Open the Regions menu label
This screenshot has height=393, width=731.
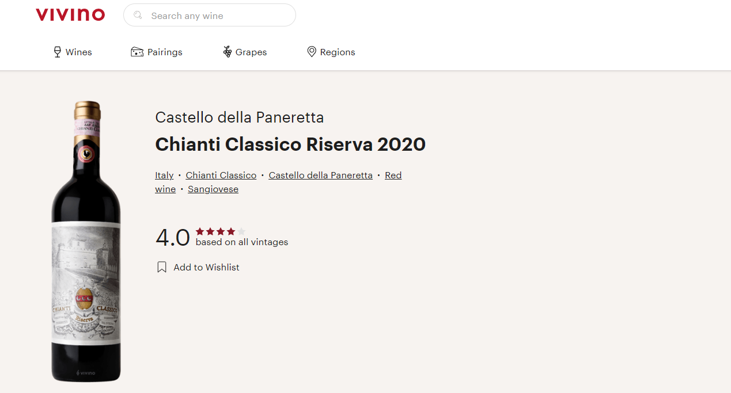click(338, 52)
